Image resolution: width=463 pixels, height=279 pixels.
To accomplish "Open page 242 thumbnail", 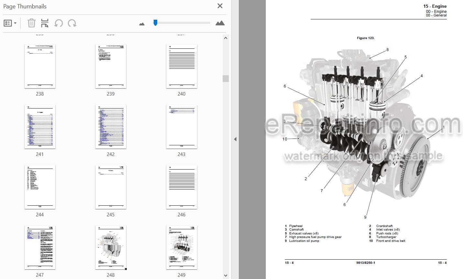I will tap(111, 127).
